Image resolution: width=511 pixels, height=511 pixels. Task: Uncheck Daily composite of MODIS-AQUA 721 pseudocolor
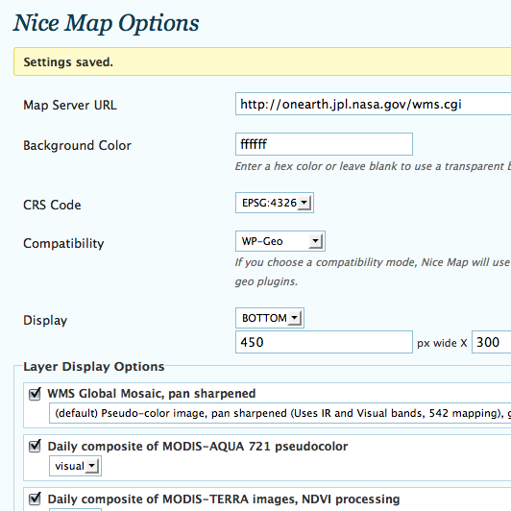coord(35,446)
